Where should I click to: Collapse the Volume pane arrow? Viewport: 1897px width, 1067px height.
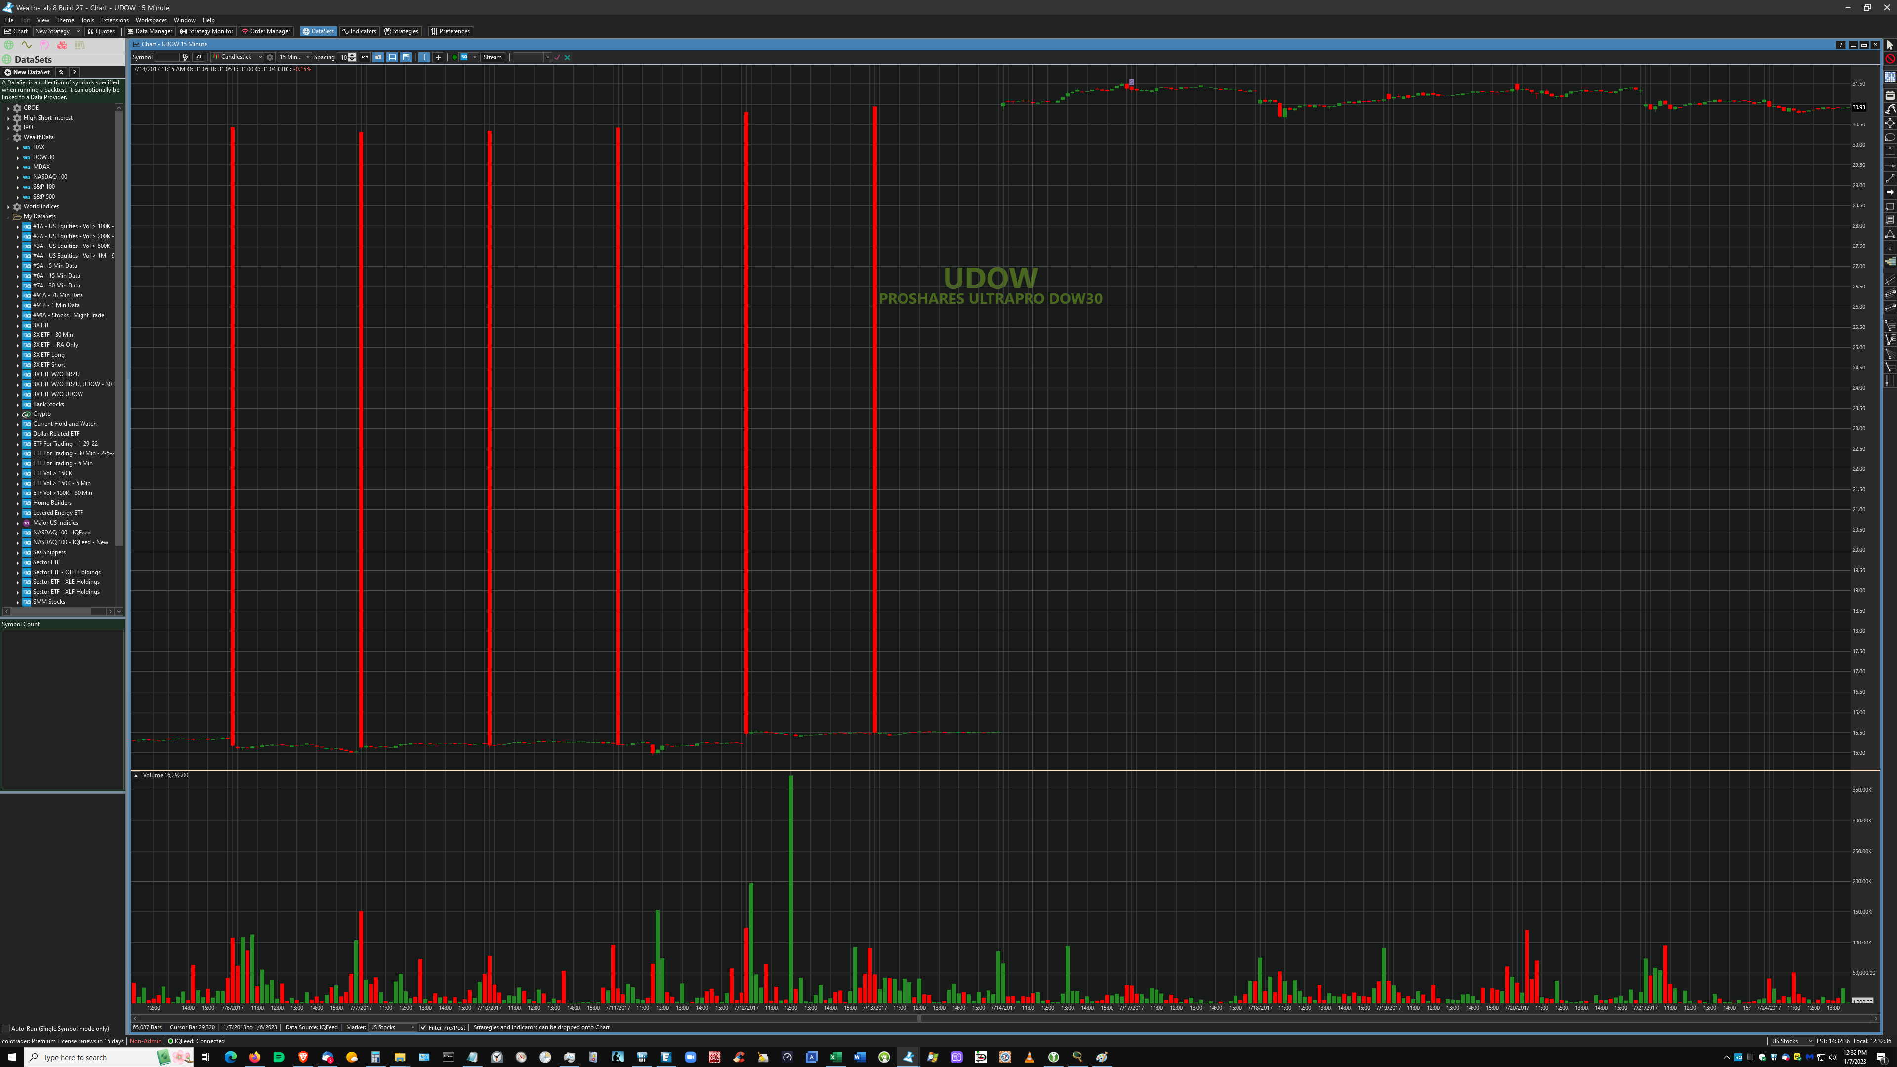coord(136,775)
